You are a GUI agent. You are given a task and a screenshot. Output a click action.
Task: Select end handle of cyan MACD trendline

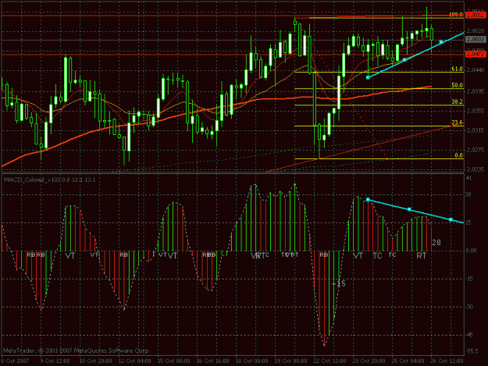(x=451, y=219)
